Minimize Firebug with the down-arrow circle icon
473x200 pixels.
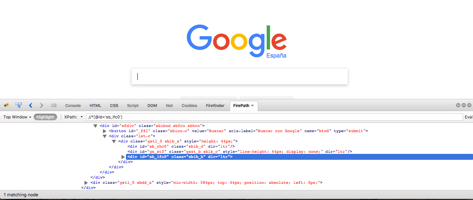(459, 105)
